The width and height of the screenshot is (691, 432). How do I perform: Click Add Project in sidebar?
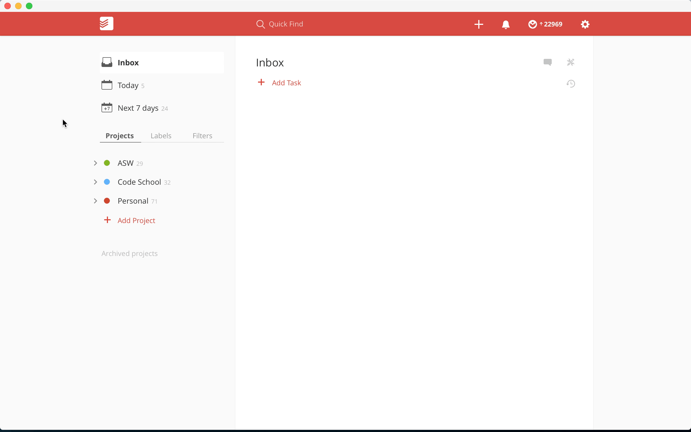[136, 220]
